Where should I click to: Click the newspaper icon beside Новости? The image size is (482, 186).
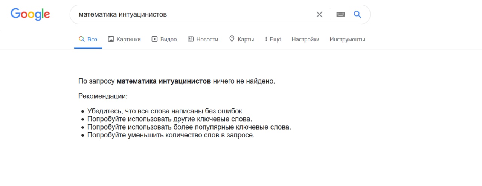[191, 39]
